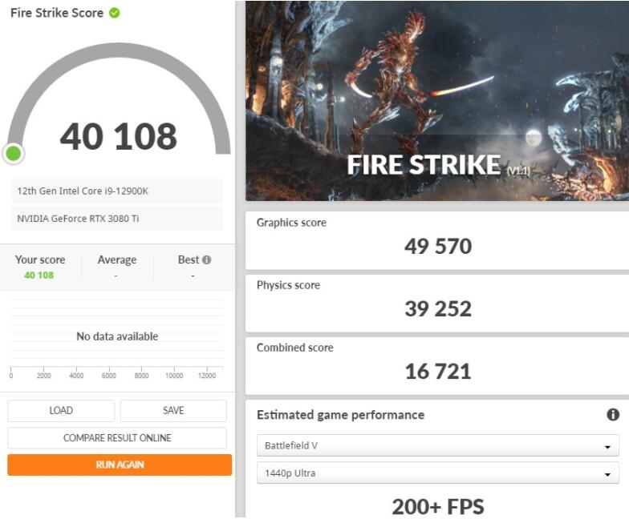Click the Fire Strike banner image
This screenshot has width=629, height=519.
pyautogui.click(x=437, y=100)
